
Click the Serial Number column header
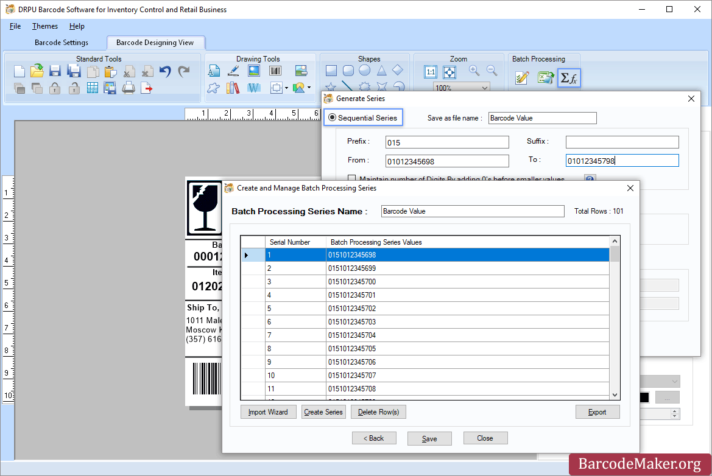pos(295,242)
